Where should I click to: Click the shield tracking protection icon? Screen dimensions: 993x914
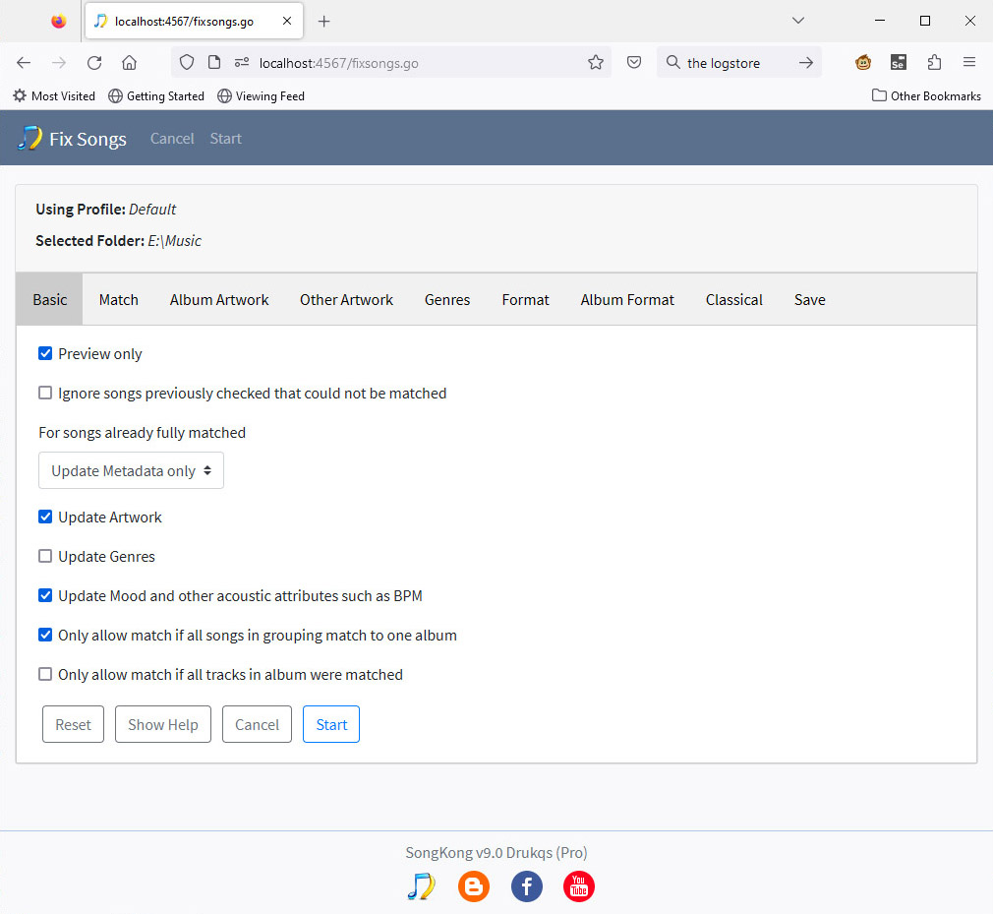tap(186, 62)
